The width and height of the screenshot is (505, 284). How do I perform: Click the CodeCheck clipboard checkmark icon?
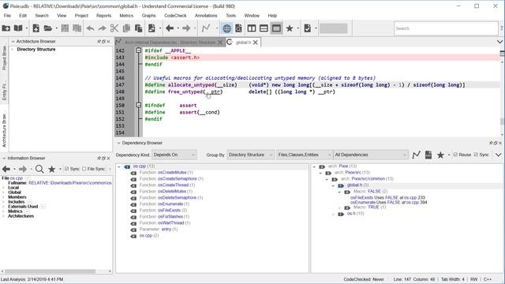(x=308, y=28)
